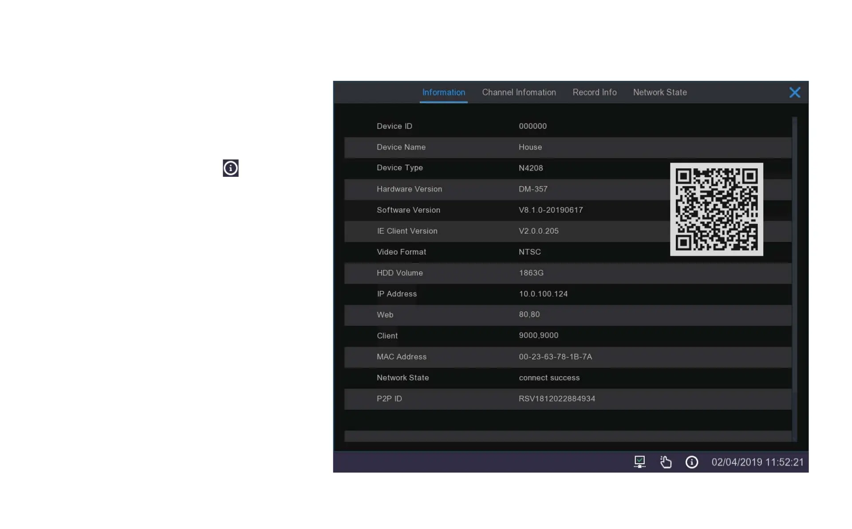The width and height of the screenshot is (852, 529).
Task: Click the Network State connect success text
Action: pyautogui.click(x=549, y=378)
